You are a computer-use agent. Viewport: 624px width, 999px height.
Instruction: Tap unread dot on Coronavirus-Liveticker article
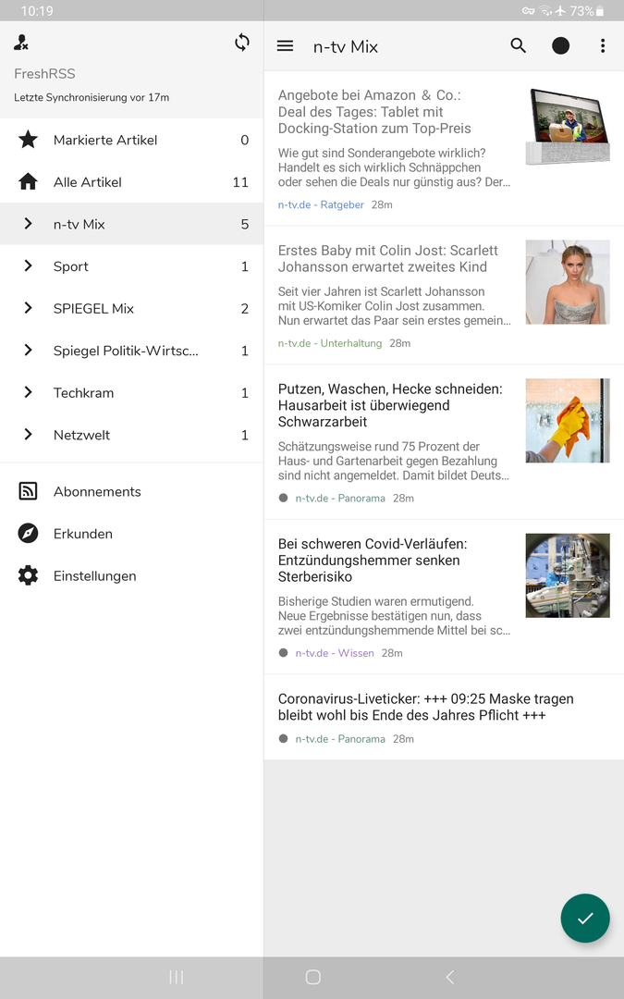(284, 738)
